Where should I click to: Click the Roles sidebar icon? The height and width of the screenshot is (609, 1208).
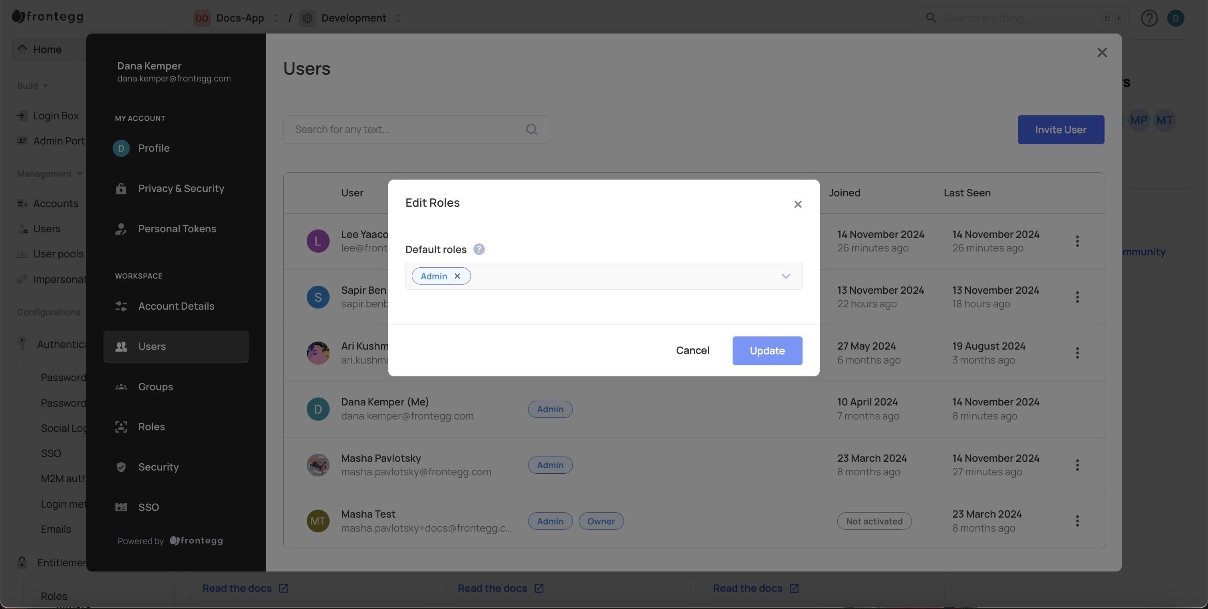(121, 427)
